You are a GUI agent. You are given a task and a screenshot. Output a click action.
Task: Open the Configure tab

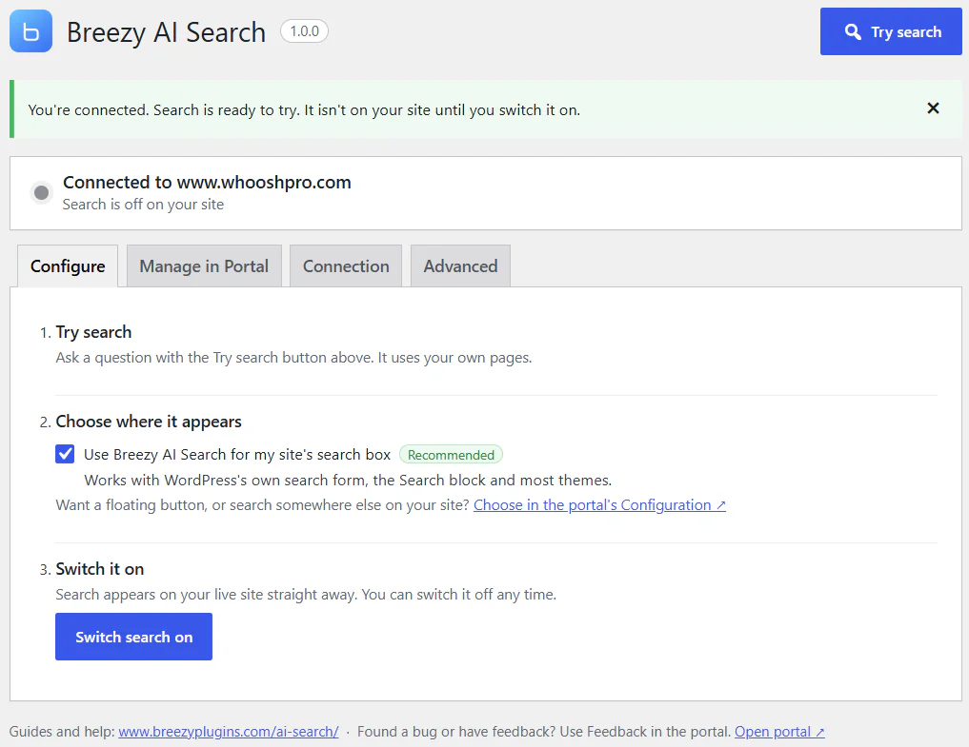click(68, 266)
